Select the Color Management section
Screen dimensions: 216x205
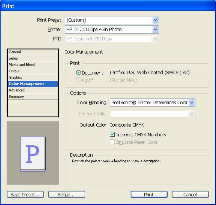point(33,84)
